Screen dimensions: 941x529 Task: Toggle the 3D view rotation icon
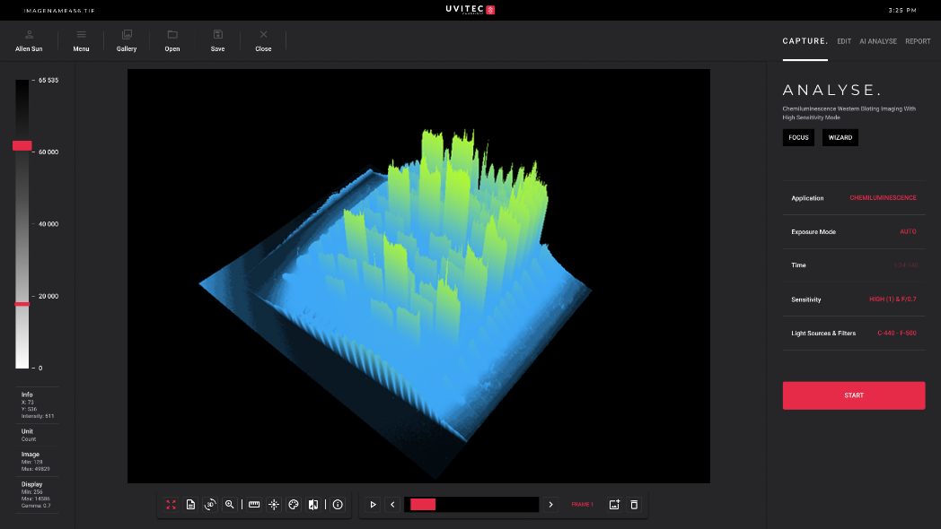point(210,505)
